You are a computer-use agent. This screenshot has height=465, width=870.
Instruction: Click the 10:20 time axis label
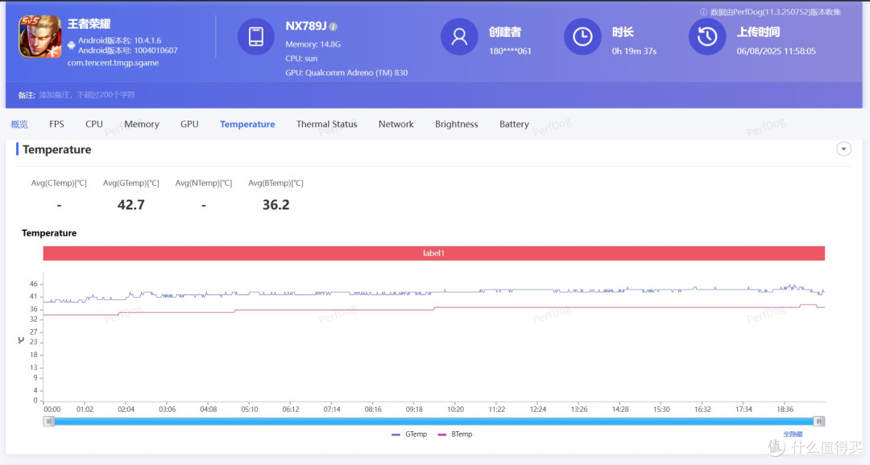[455, 409]
